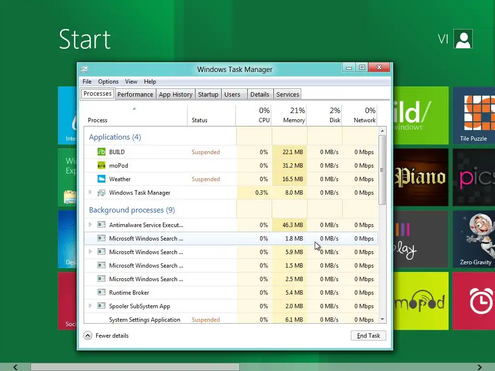The image size is (495, 371).
Task: Click the user account picture on Start
Action: coord(463,39)
